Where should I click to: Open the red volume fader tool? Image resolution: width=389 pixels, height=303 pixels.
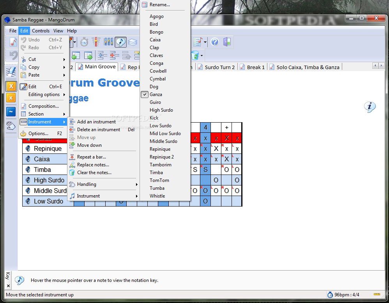coord(96,42)
